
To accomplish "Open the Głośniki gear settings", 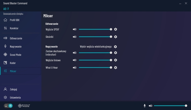I will coord(115,37).
